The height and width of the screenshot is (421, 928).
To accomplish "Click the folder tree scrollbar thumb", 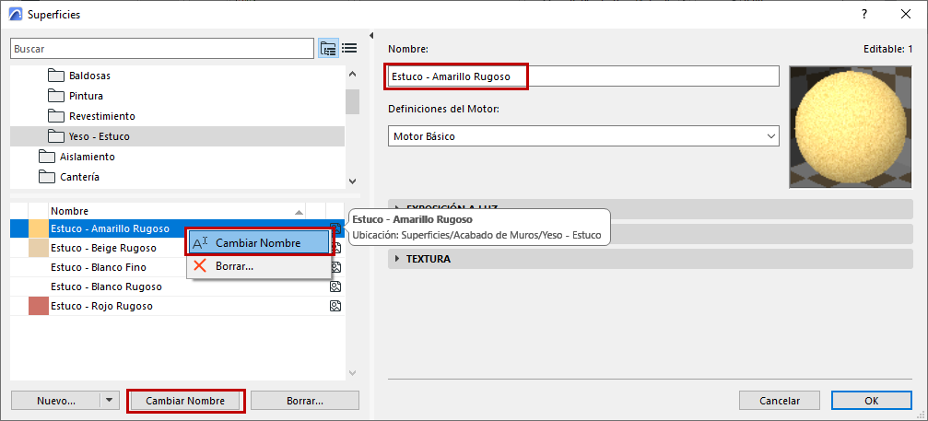I will (x=352, y=101).
